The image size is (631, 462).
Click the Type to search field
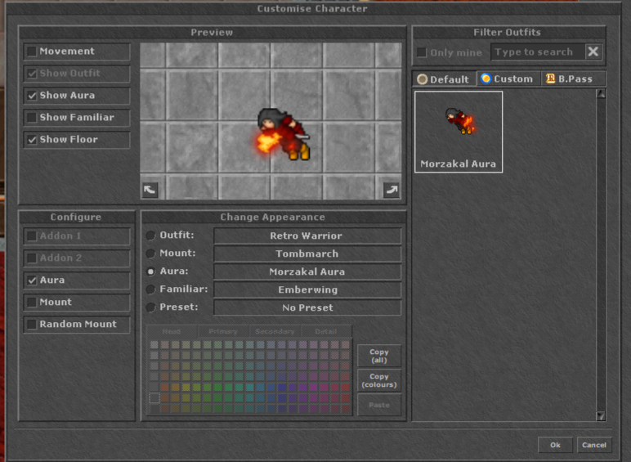click(538, 52)
